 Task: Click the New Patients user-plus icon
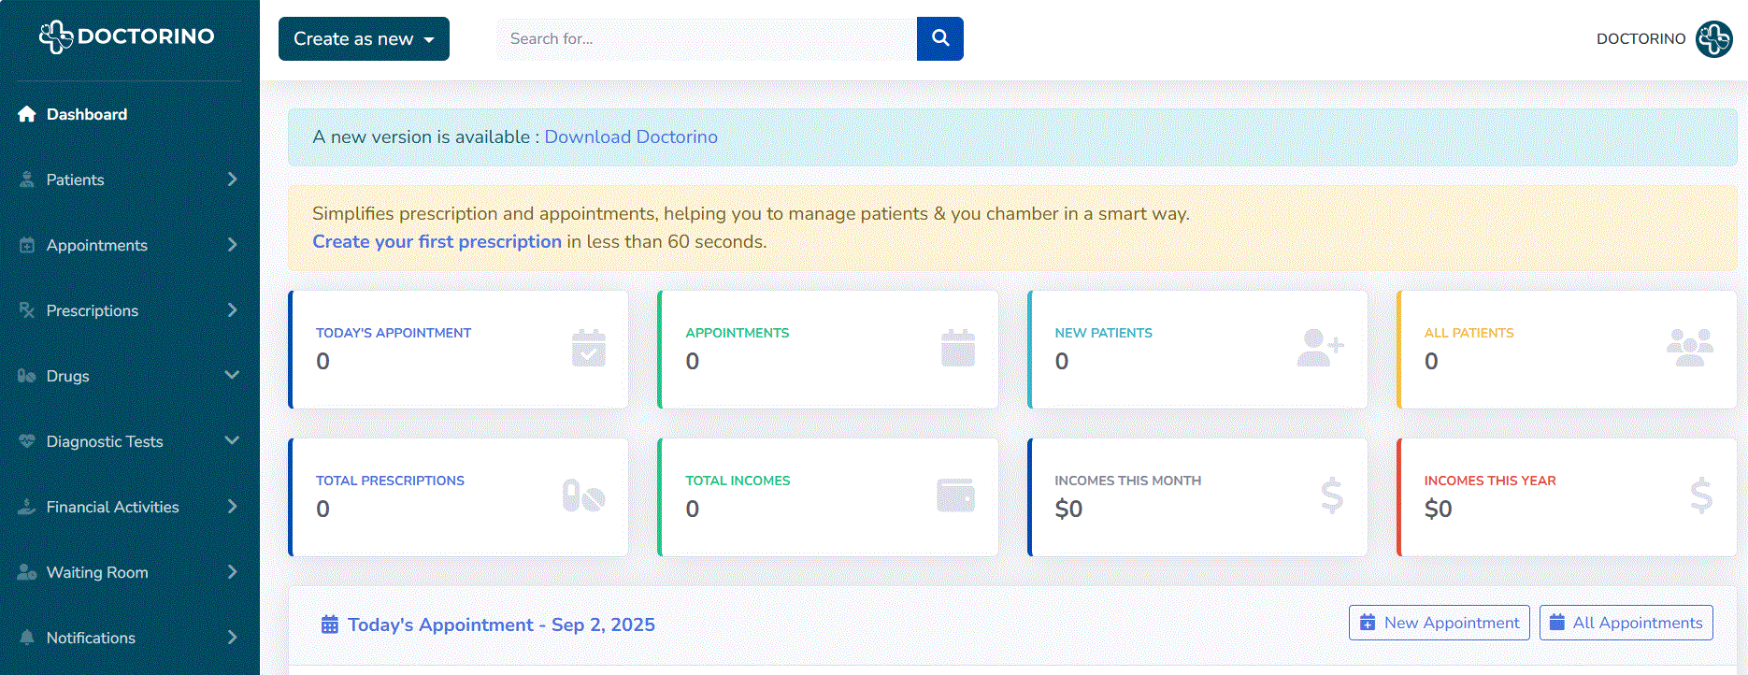[1319, 348]
